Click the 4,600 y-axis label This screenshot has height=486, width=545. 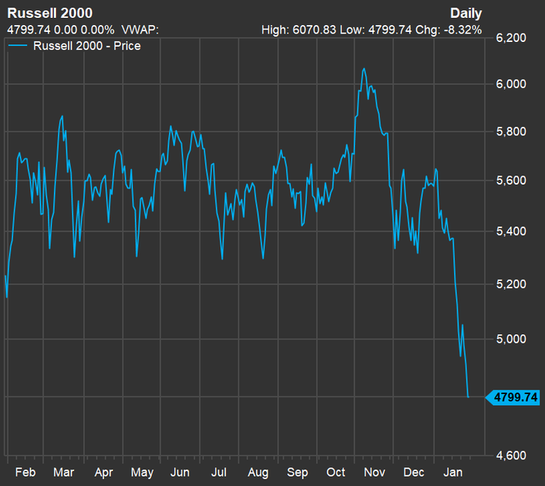pos(511,456)
